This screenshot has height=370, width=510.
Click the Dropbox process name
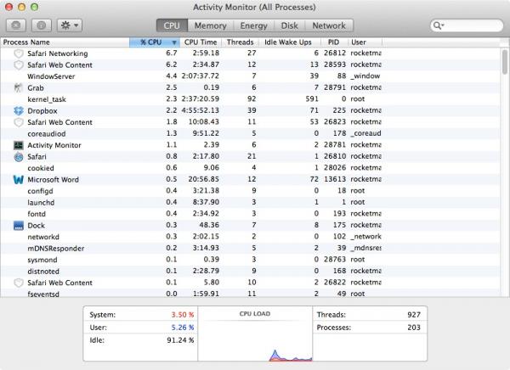pyautogui.click(x=42, y=111)
